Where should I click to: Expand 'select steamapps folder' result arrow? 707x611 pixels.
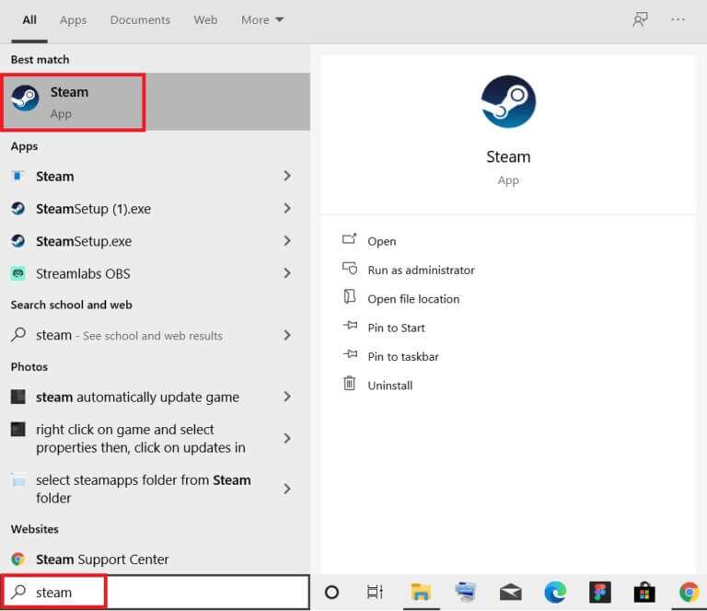pos(287,489)
